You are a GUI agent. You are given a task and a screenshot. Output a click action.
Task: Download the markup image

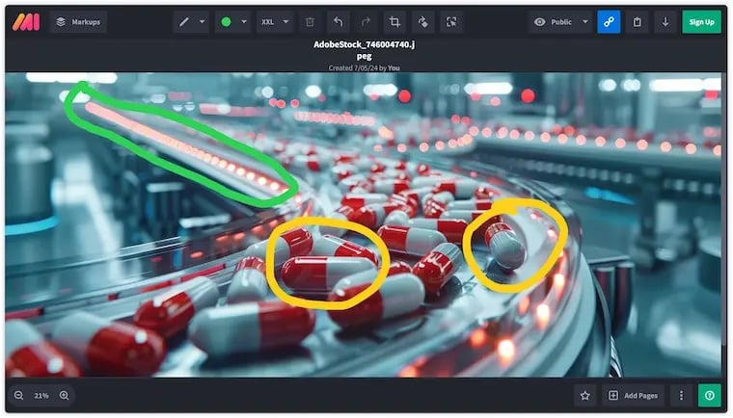click(x=665, y=21)
